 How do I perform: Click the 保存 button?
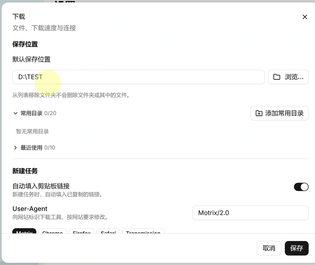(297, 248)
